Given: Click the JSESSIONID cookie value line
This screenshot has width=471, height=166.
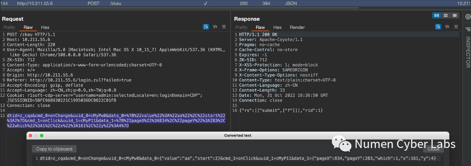Looking at the screenshot, I should [61, 100].
